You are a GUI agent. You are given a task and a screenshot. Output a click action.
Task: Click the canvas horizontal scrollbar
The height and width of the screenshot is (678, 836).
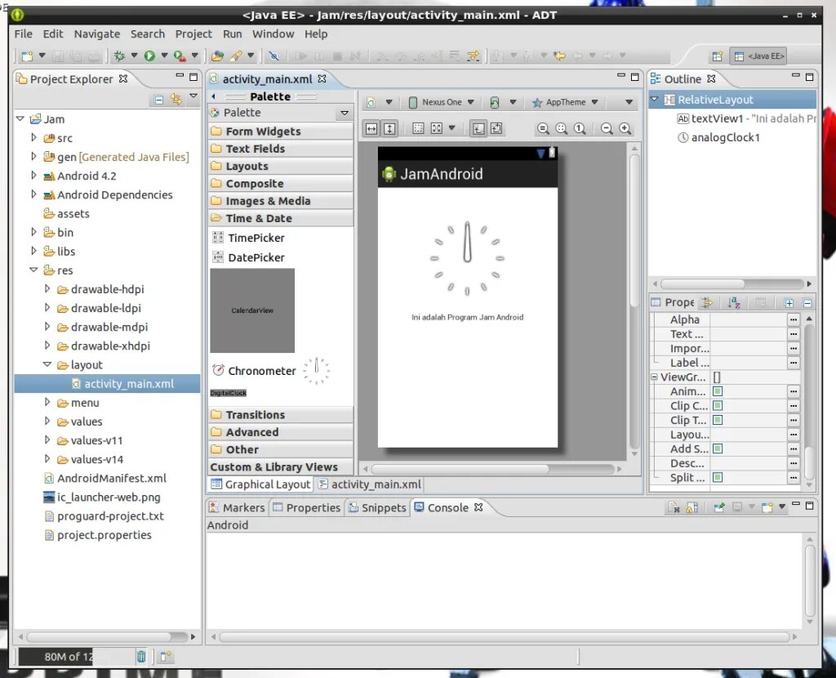[x=460, y=469]
